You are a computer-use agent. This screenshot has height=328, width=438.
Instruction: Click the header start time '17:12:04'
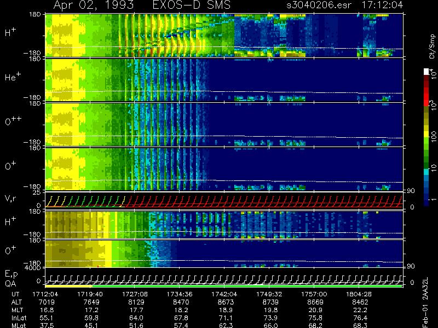(382, 5)
